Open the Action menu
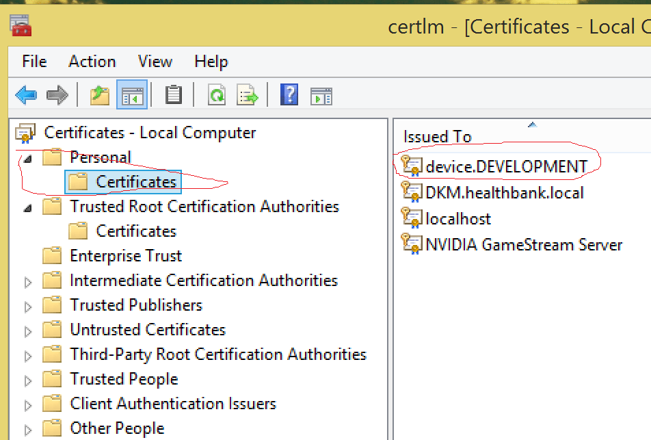This screenshot has width=651, height=440. (x=92, y=62)
